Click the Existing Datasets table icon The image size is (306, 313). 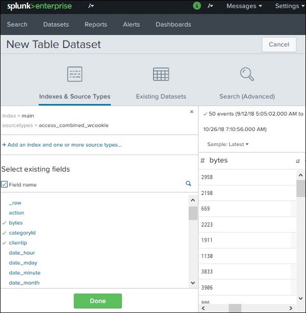pyautogui.click(x=161, y=74)
